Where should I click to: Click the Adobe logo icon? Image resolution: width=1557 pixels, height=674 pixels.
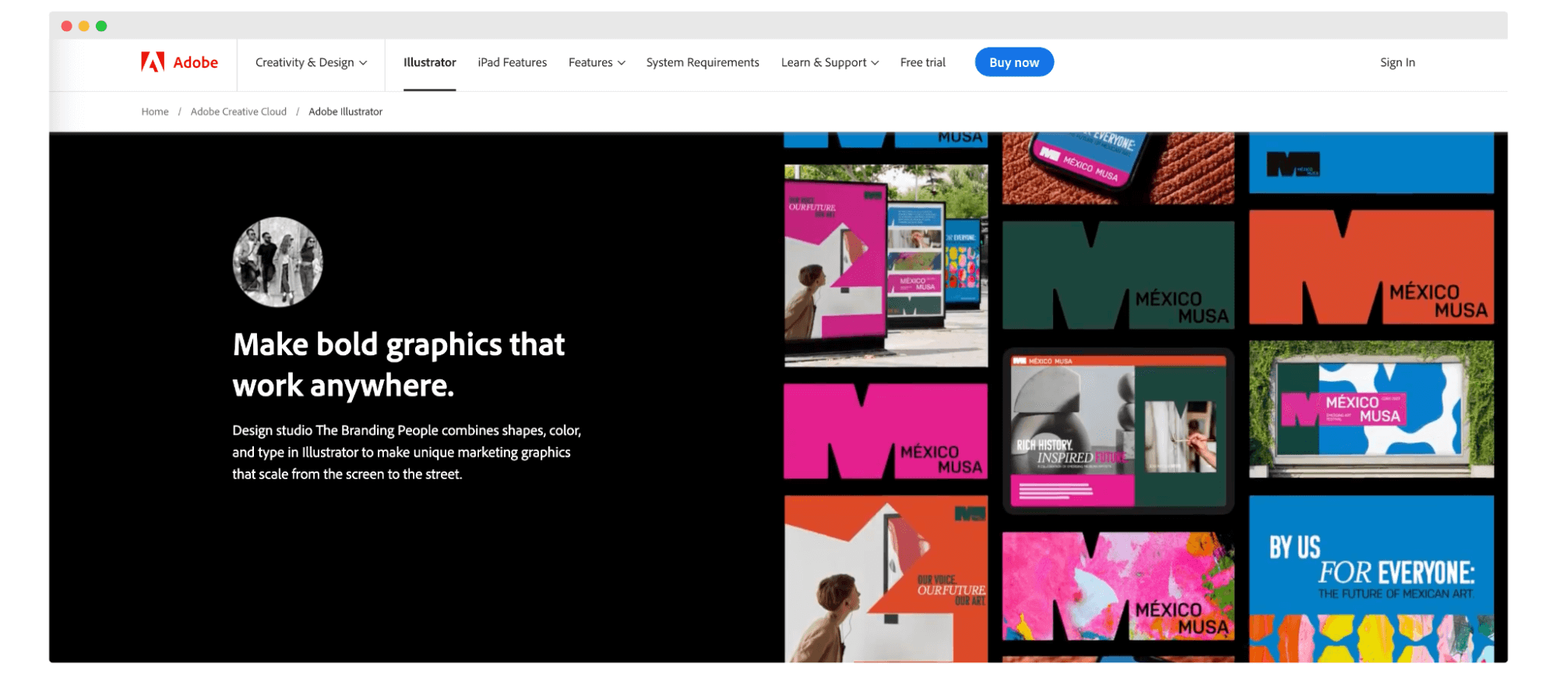pyautogui.click(x=153, y=62)
